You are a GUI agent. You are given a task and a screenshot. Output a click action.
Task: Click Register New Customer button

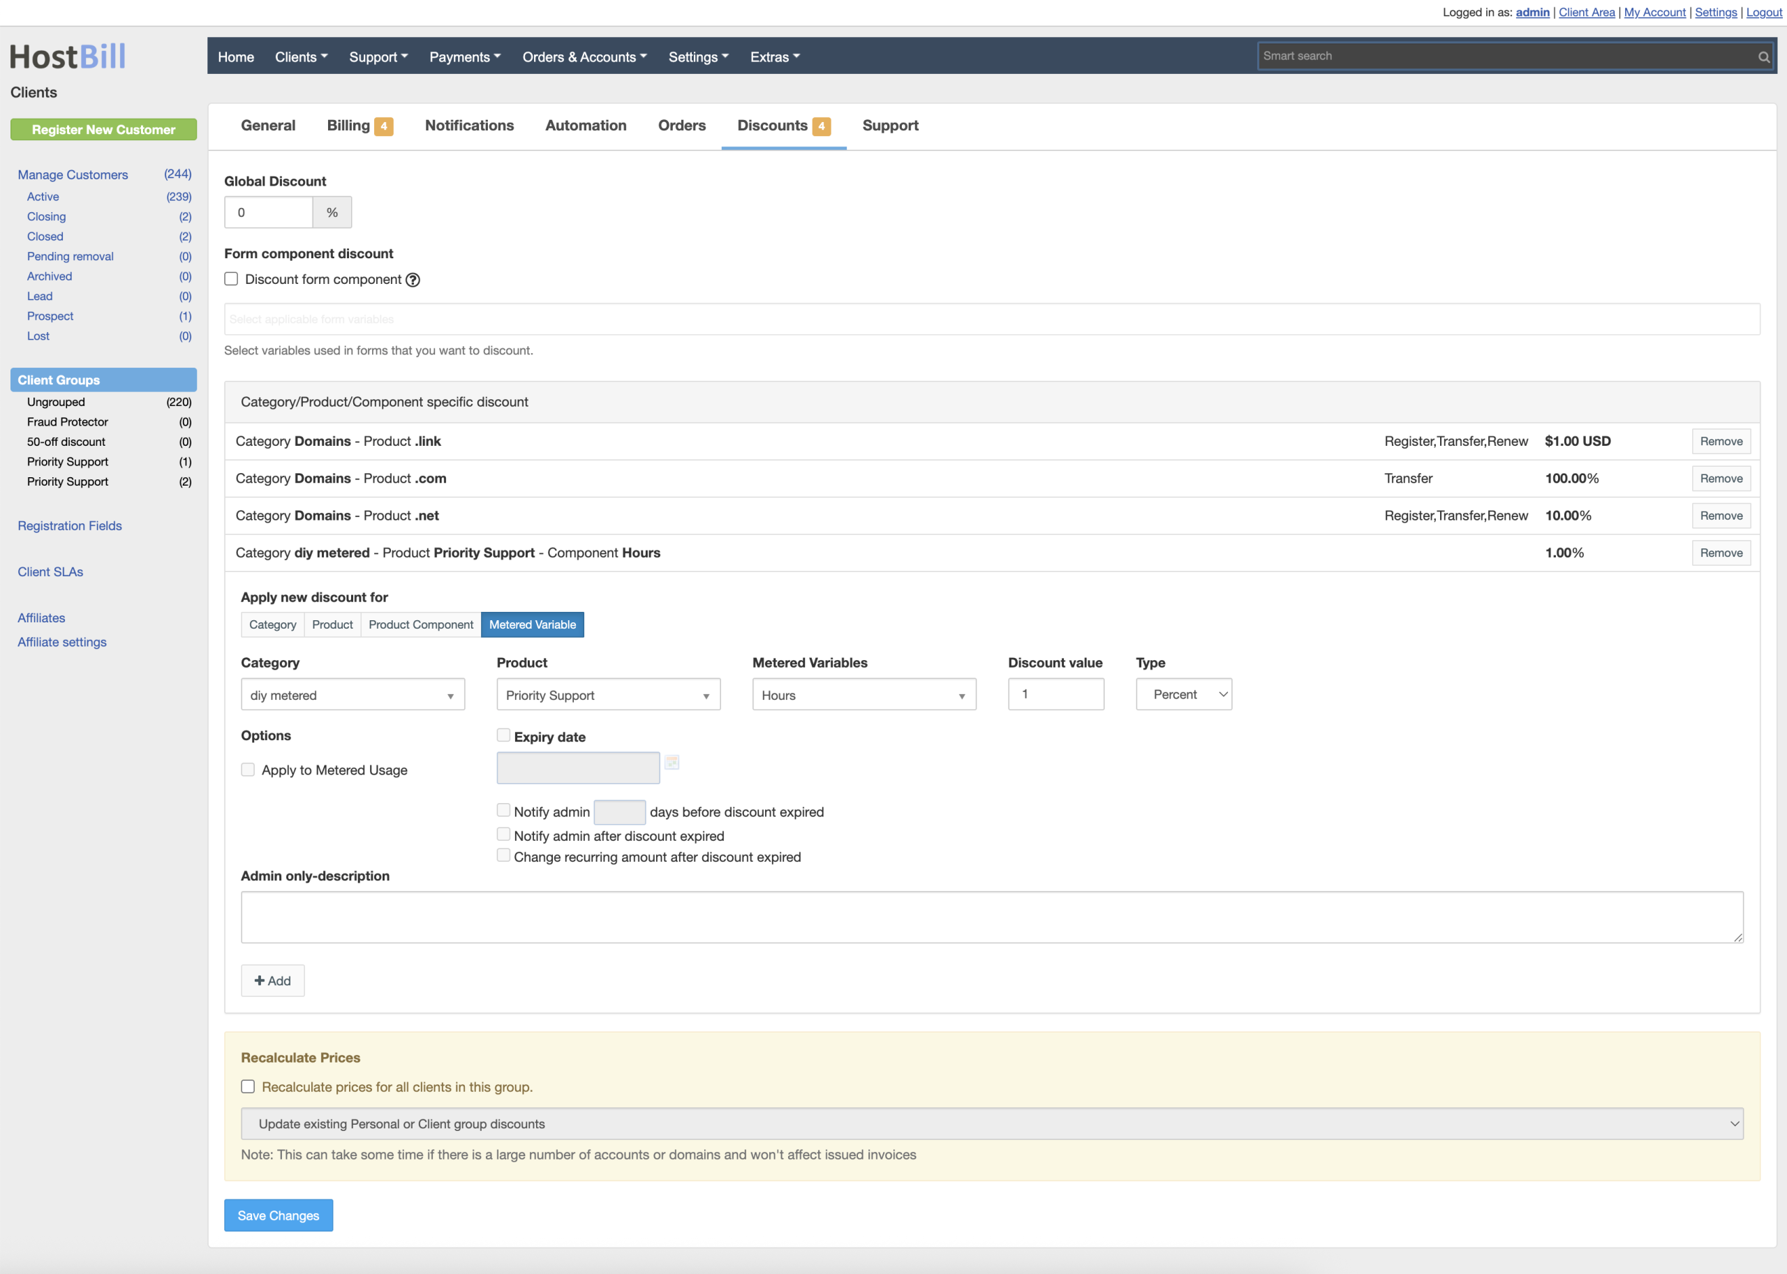click(103, 130)
